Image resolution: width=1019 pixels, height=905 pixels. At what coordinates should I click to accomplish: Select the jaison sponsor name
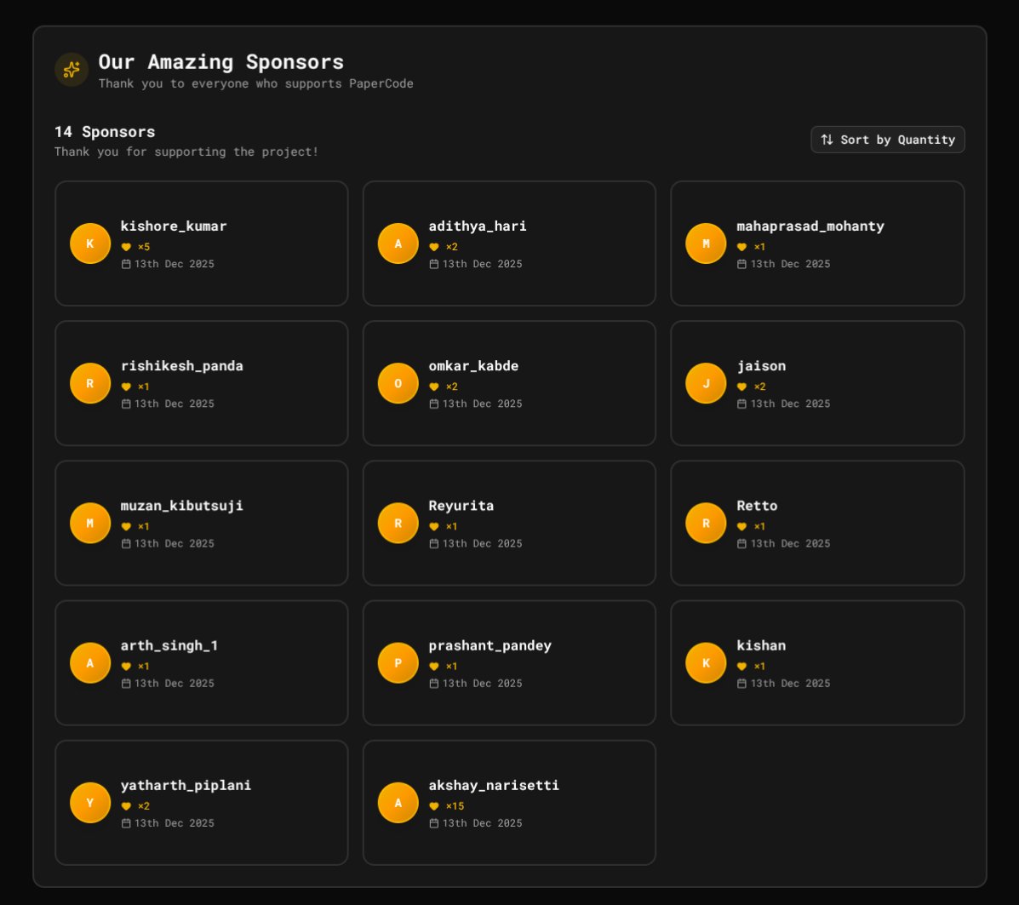point(761,366)
